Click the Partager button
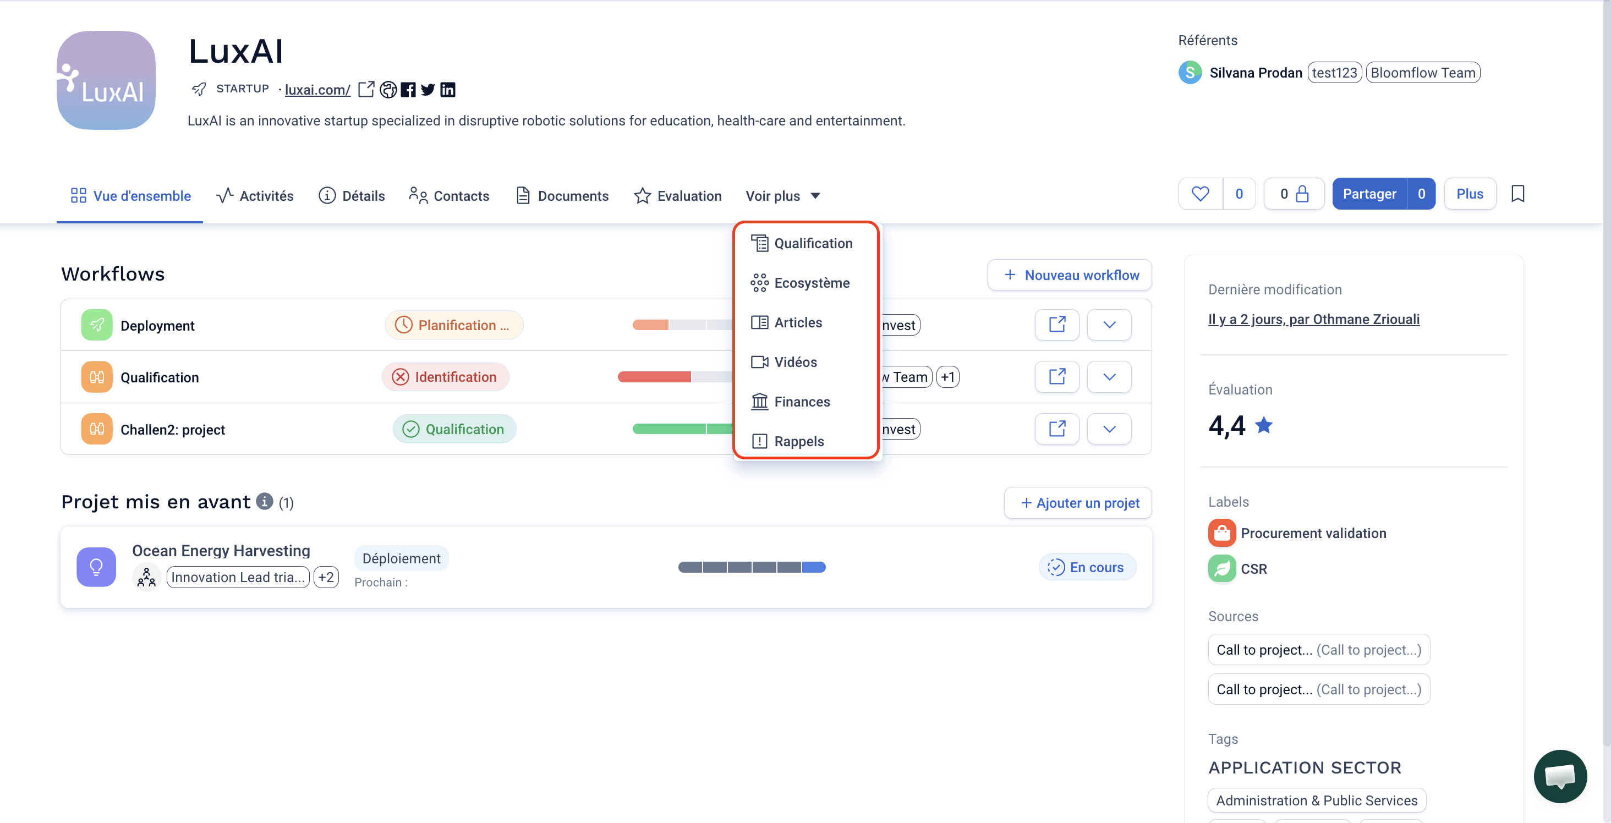The width and height of the screenshot is (1611, 823). click(1369, 194)
